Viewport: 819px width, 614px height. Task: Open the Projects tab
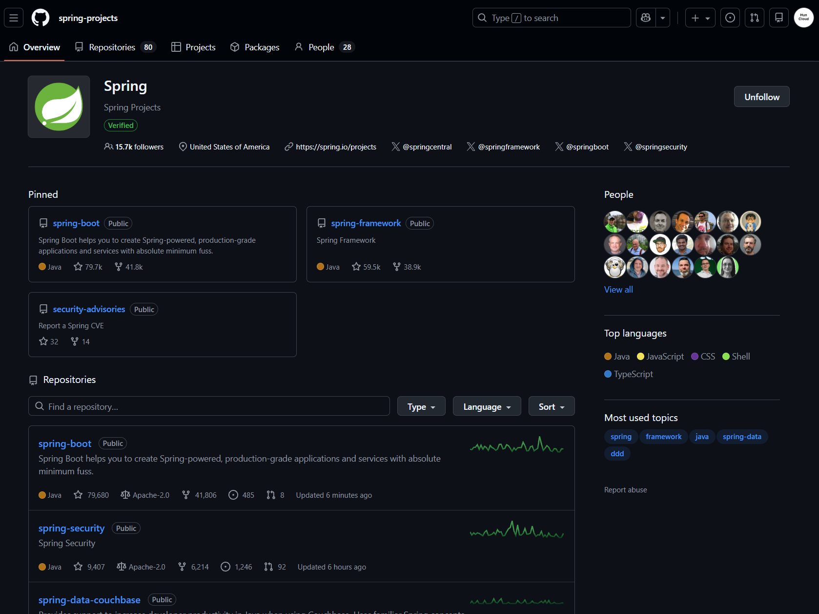[x=193, y=47]
